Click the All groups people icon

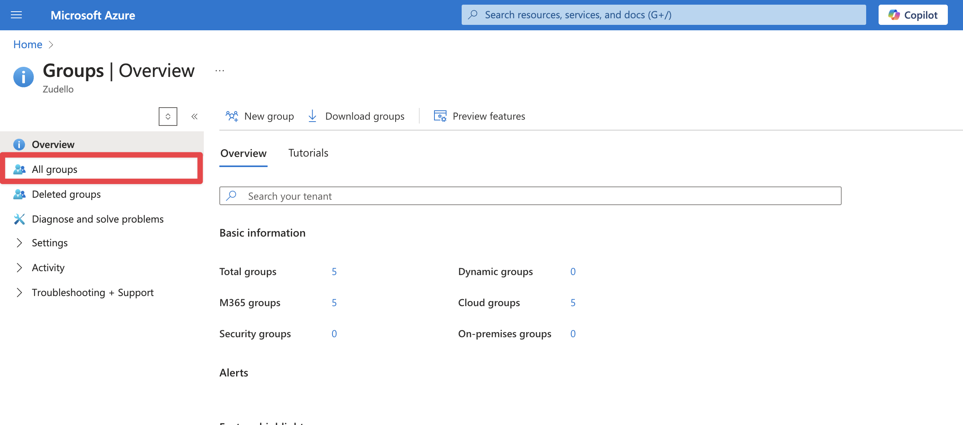(19, 169)
